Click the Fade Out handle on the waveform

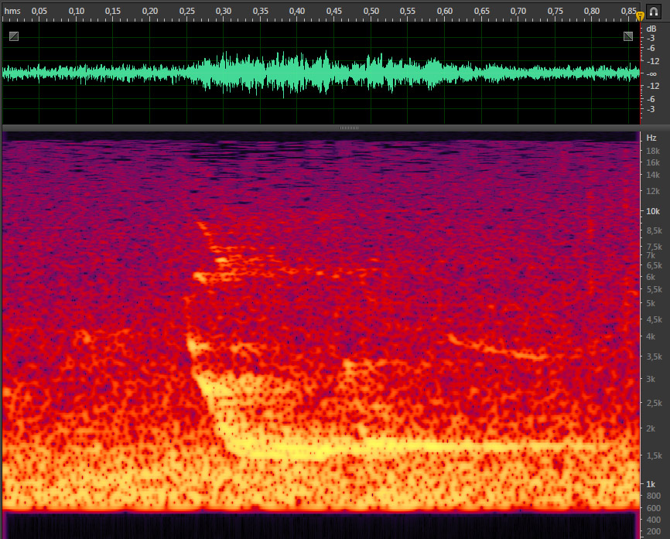point(628,36)
